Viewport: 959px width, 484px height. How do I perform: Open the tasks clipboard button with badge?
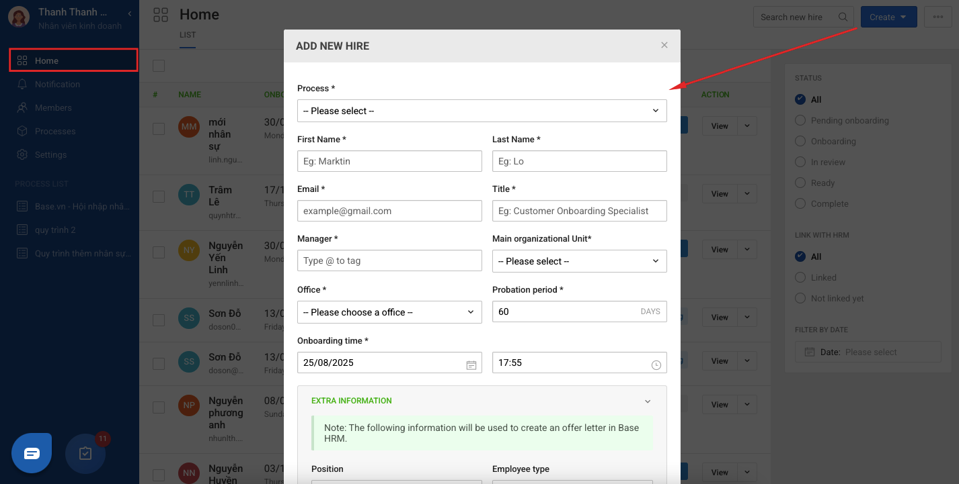[x=85, y=453]
